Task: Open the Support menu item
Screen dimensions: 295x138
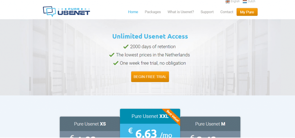Action: 207,12
